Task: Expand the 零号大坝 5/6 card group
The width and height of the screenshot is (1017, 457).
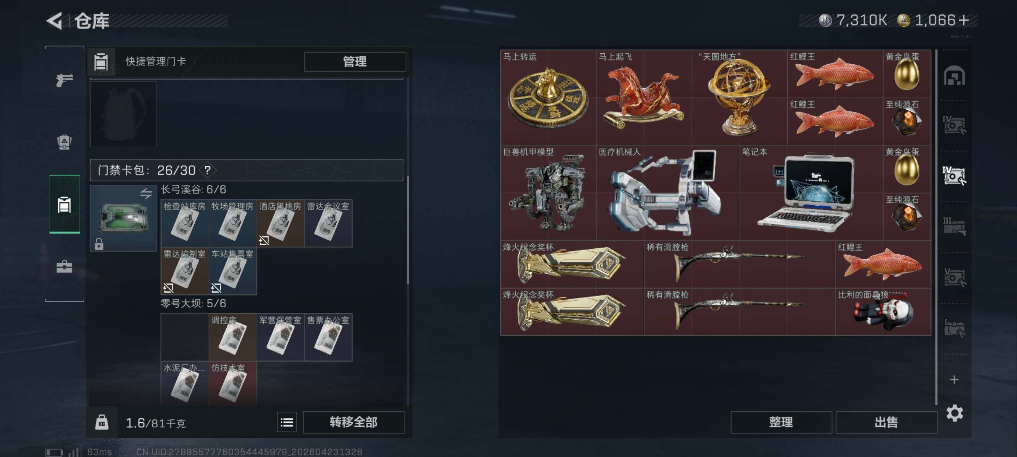Action: click(x=193, y=304)
